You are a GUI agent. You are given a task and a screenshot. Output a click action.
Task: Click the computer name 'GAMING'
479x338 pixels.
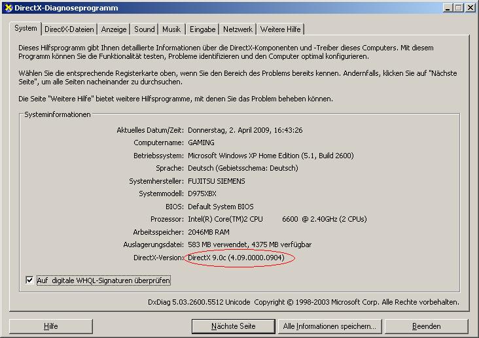coord(201,143)
